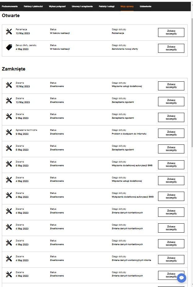View details of the open Reklamacja case
Viewport: 193px width, 287px height.
coord(171,32)
